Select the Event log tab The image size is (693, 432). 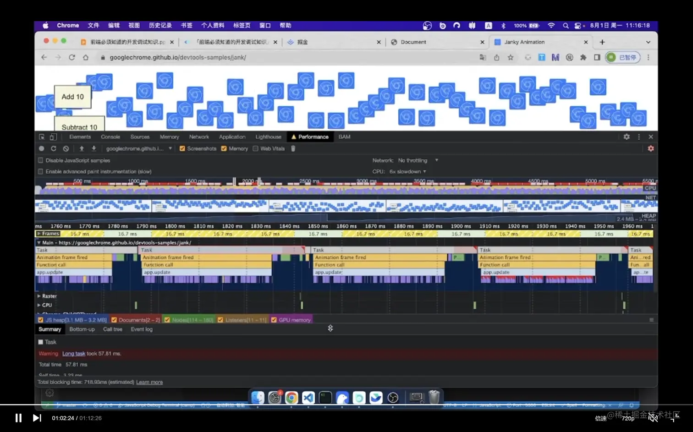point(142,329)
